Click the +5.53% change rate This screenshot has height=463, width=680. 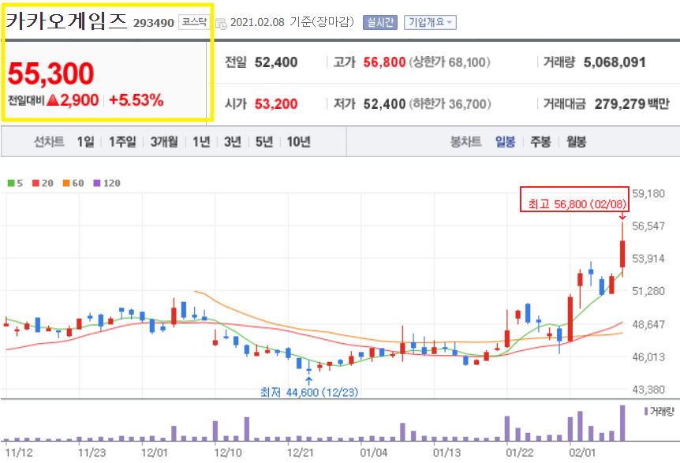136,100
